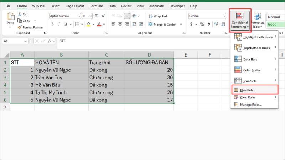Apply the red Font Color
The height and width of the screenshot is (160, 285).
[x=99, y=24]
